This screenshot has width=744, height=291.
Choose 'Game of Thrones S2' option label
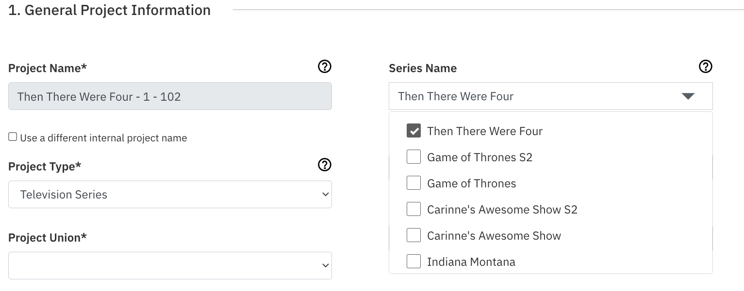point(479,157)
